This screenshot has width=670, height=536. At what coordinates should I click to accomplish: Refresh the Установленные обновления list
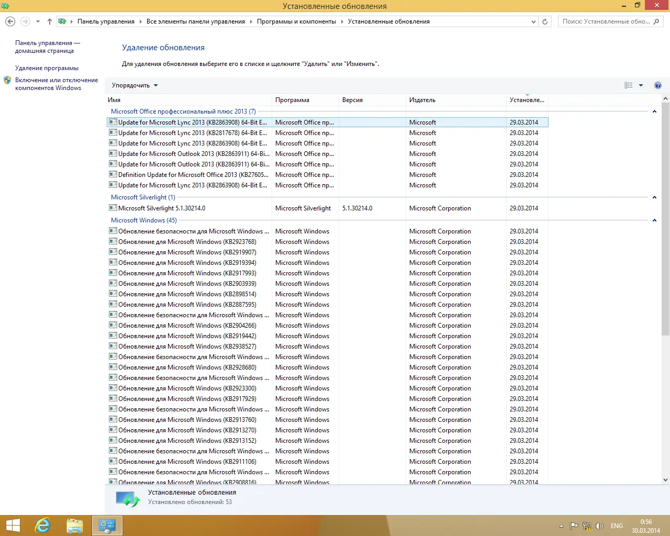pos(545,21)
